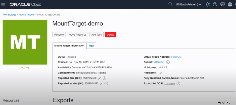Open the FSSVCN virtual cloud network link
The image size is (236, 105).
176,57
